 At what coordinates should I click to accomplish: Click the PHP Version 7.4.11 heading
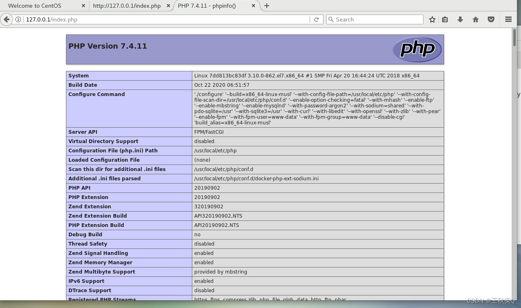[108, 46]
